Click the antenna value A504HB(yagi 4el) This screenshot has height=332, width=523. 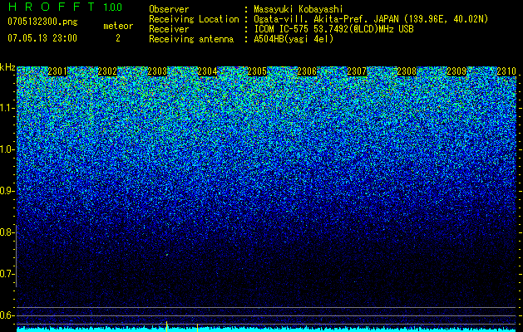click(x=294, y=39)
